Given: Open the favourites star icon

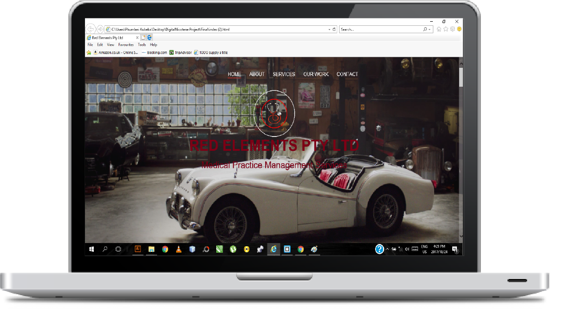Looking at the screenshot, I should point(446,29).
